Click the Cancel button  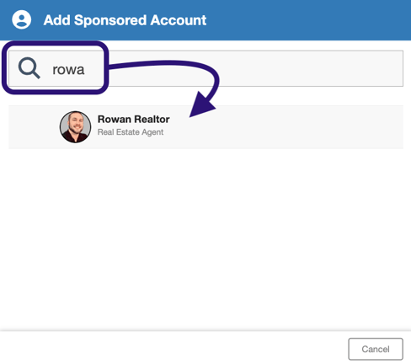point(376,349)
